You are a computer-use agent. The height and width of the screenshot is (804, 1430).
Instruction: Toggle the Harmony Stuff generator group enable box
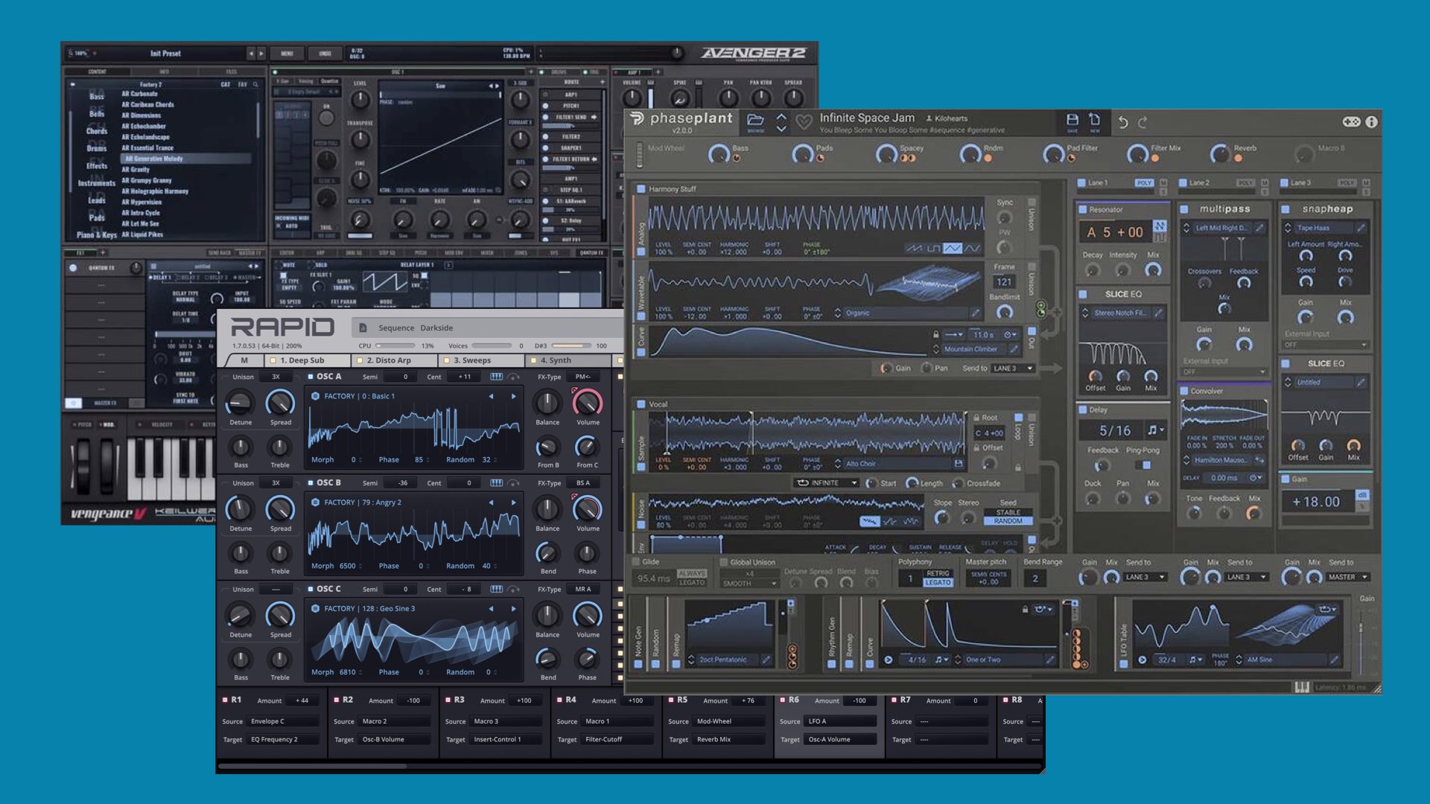click(x=641, y=189)
